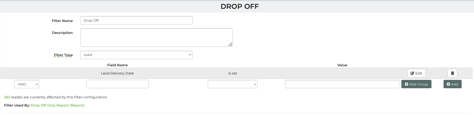The image size is (474, 115).
Task: Click the Lead Delivery Date row text
Action: [117, 73]
